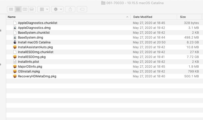Click the 3.1 MB size value

coord(193,28)
